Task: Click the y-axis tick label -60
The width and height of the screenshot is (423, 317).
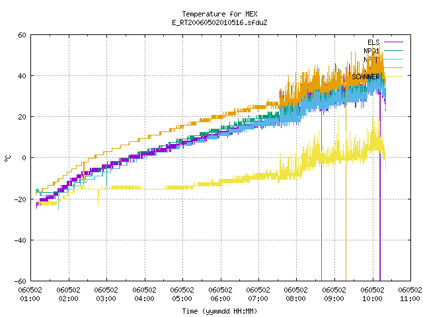Action: pyautogui.click(x=20, y=281)
